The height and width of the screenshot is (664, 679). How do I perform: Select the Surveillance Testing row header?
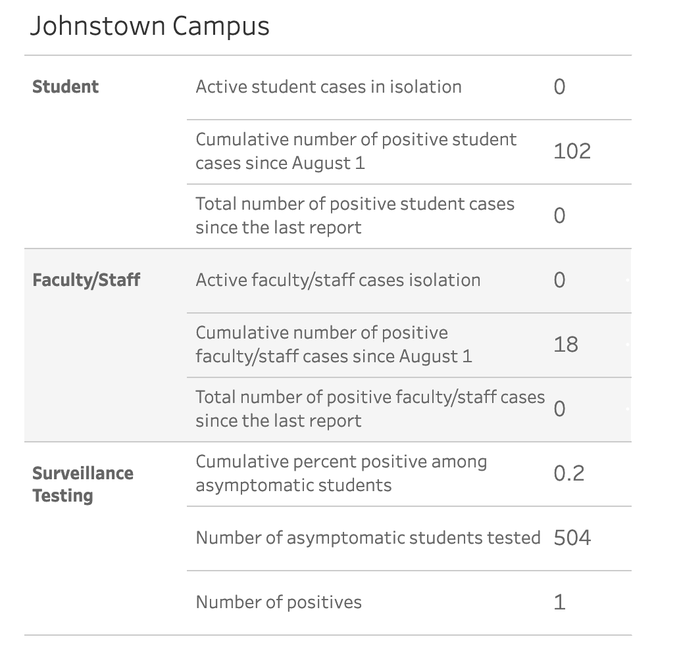tap(83, 485)
